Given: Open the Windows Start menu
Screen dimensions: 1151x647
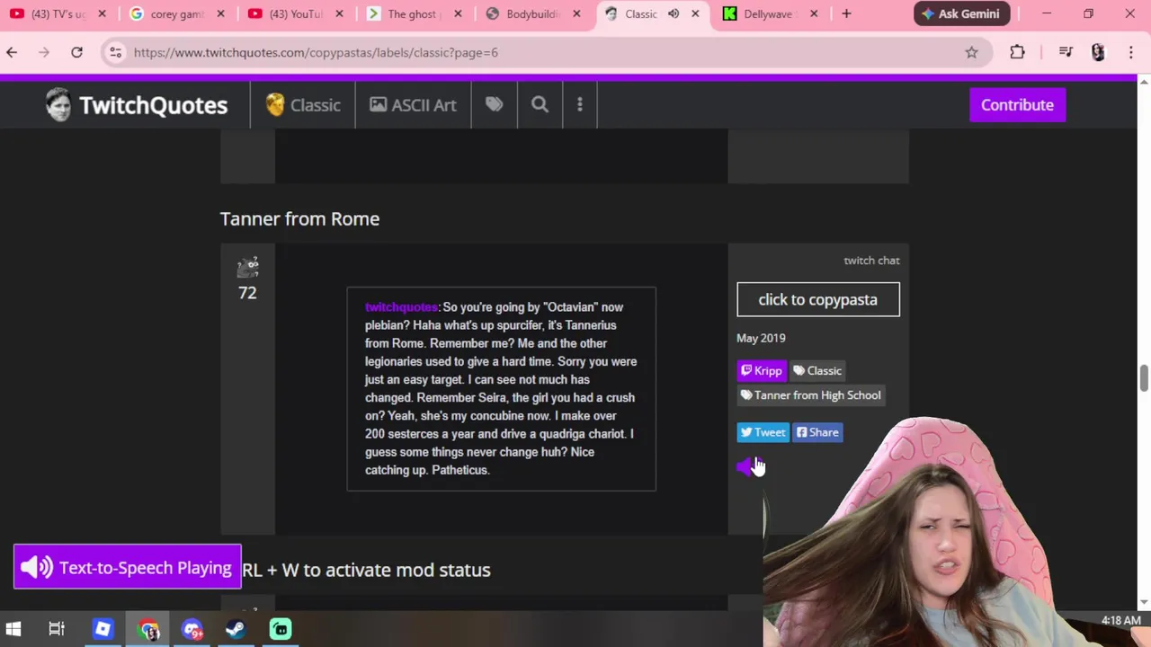Looking at the screenshot, I should (x=13, y=629).
